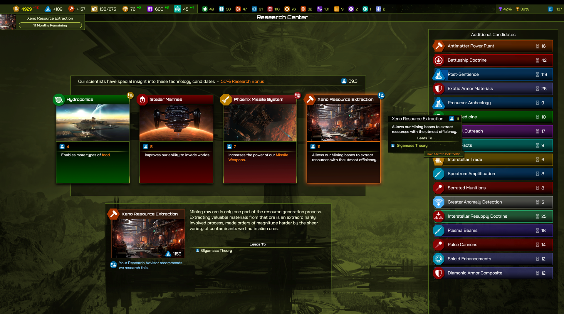Click the 11 Months Remaining progress bar
This screenshot has height=314, width=564.
coord(50,25)
